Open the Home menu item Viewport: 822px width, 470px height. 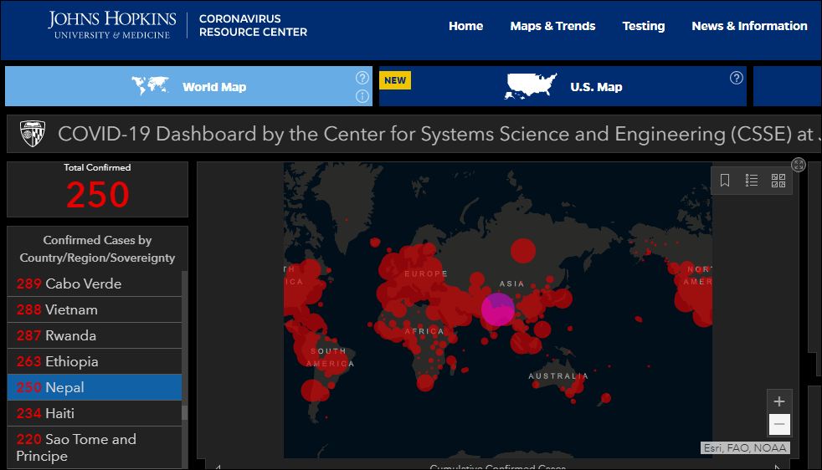pyautogui.click(x=465, y=26)
